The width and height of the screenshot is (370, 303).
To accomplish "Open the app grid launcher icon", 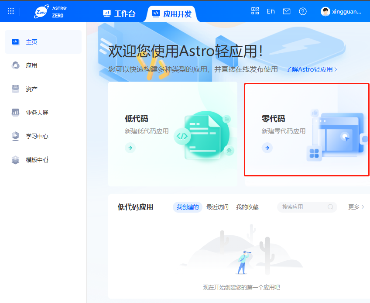I will [x=11, y=11].
